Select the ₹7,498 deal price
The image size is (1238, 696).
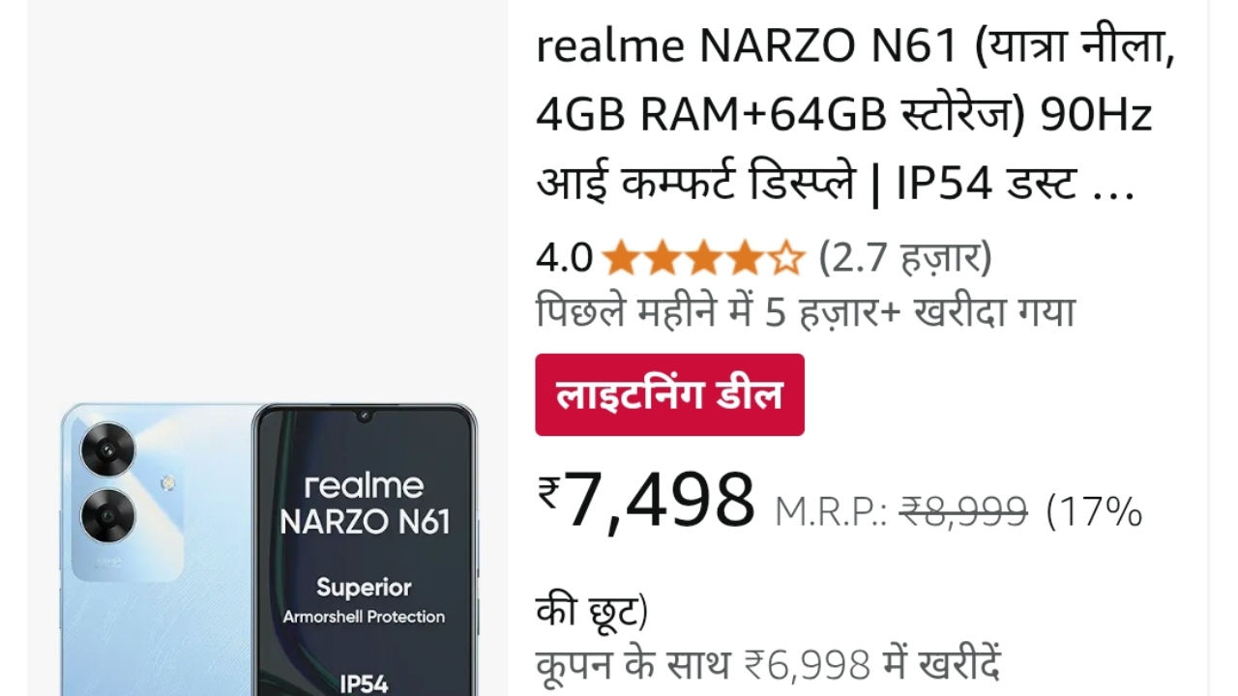[646, 500]
